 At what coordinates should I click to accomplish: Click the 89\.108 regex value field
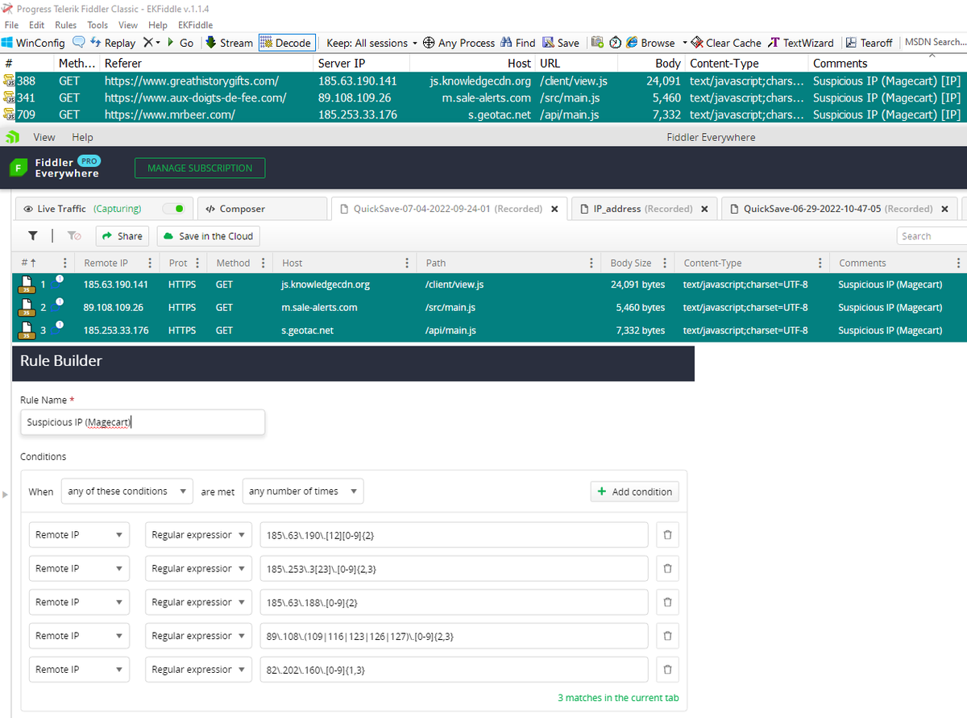tap(454, 636)
